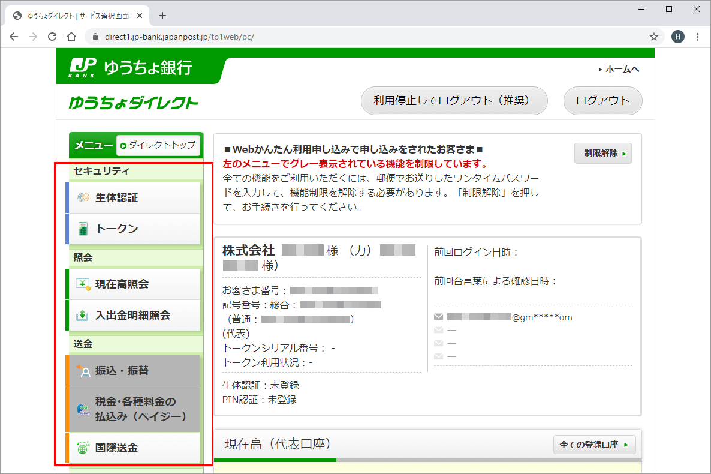
Task: Open the Chrome profile H avatar
Action: tap(678, 37)
